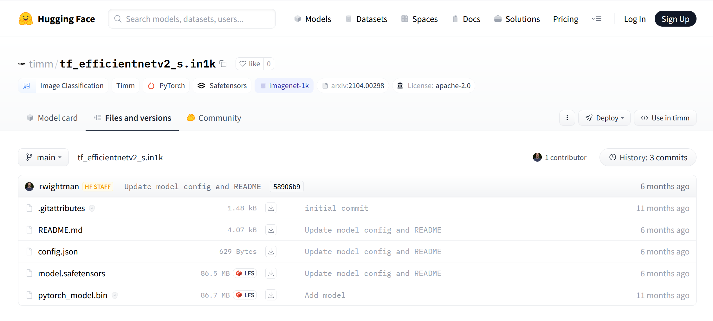Viewport: 713px width, 321px height.
Task: Download the model.safetensors file
Action: click(271, 273)
